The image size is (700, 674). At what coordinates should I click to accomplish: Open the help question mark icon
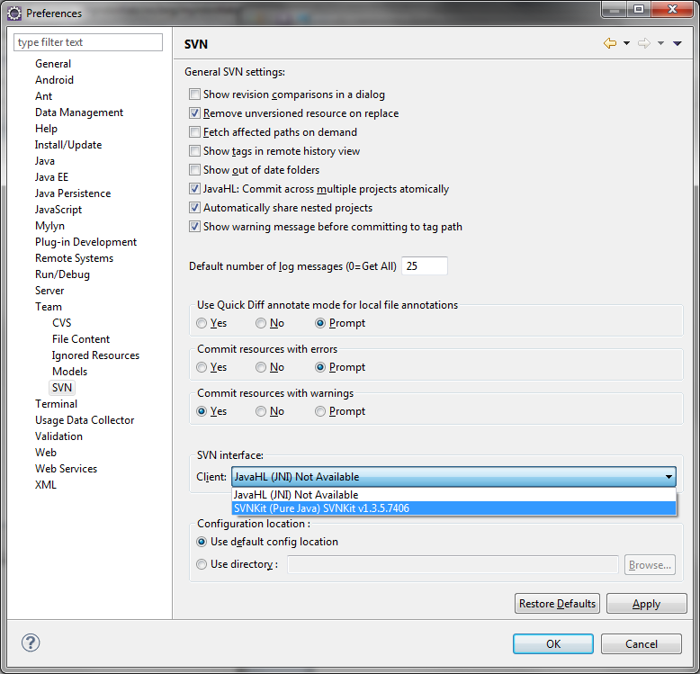tap(31, 643)
